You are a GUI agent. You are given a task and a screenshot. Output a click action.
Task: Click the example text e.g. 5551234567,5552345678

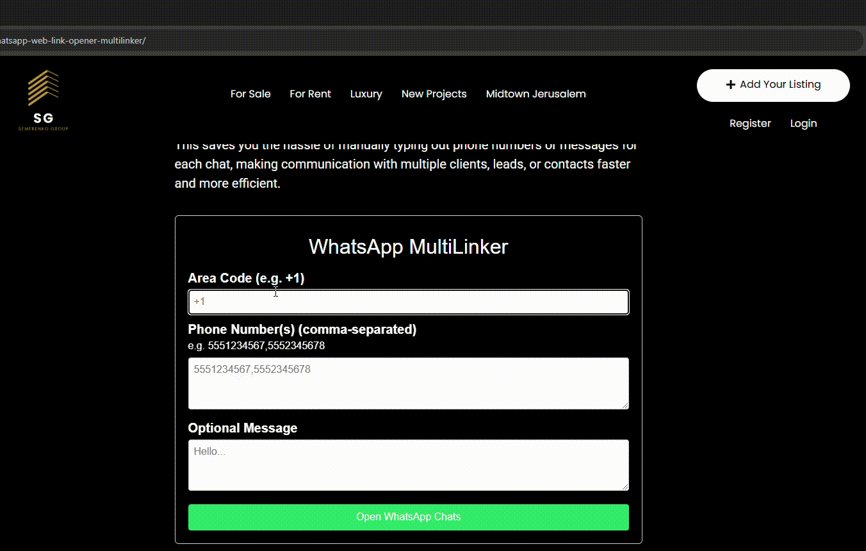(256, 346)
